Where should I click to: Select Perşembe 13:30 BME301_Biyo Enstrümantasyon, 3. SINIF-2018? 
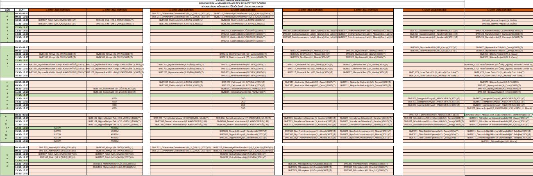(x=310, y=131)
